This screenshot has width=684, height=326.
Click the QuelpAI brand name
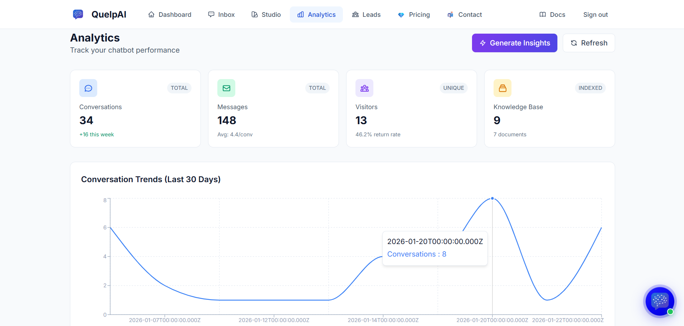point(109,14)
